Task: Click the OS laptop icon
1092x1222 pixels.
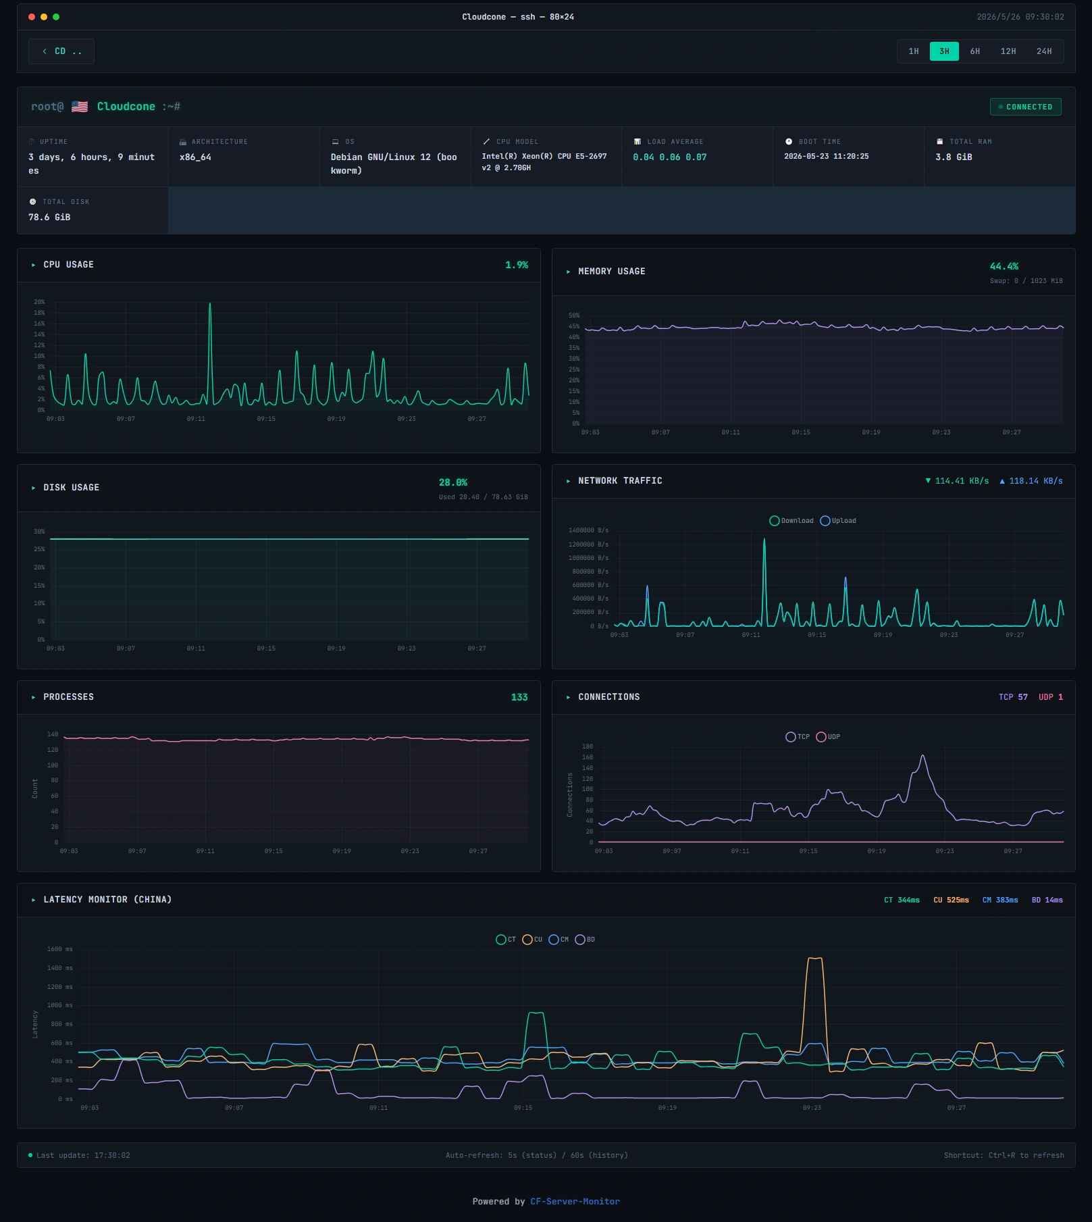Action: [x=335, y=142]
